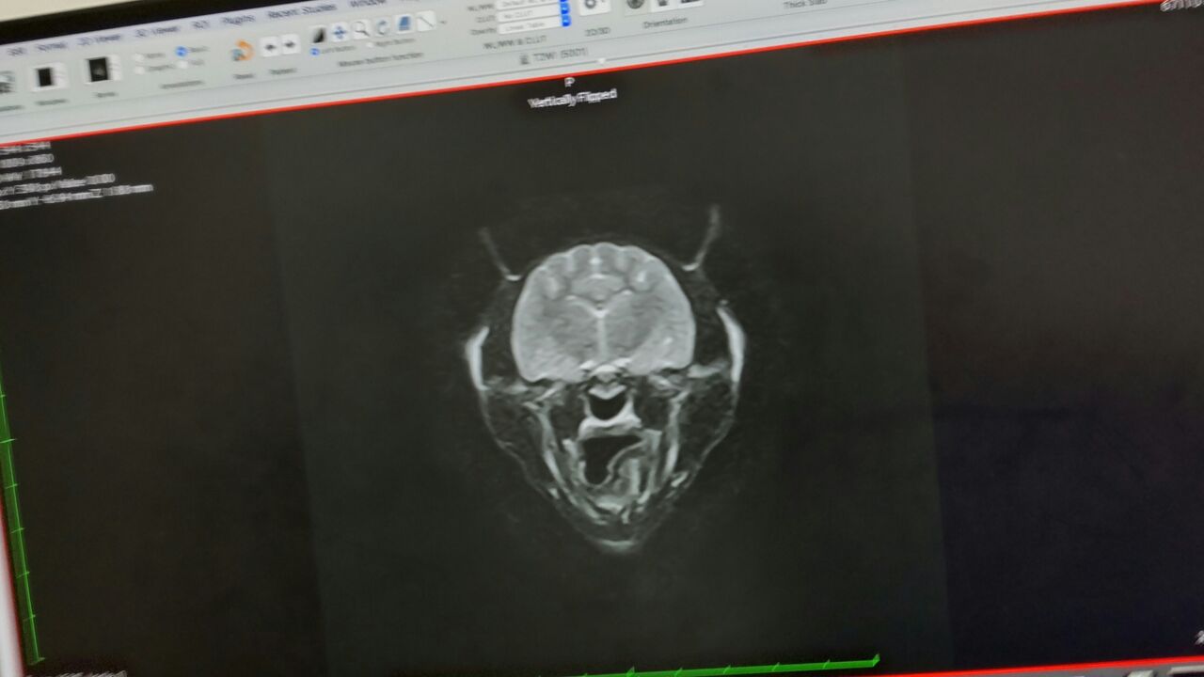Click the right Propagate arrow icon
Image resolution: width=1204 pixels, height=677 pixels.
290,43
